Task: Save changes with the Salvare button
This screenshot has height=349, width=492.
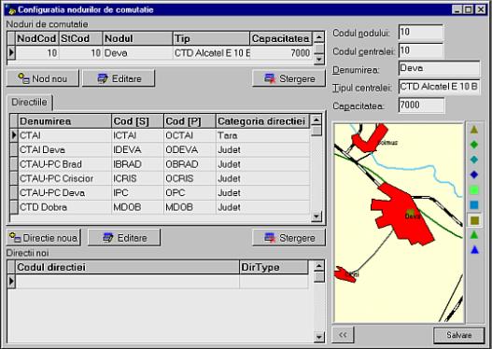Action: coord(458,335)
